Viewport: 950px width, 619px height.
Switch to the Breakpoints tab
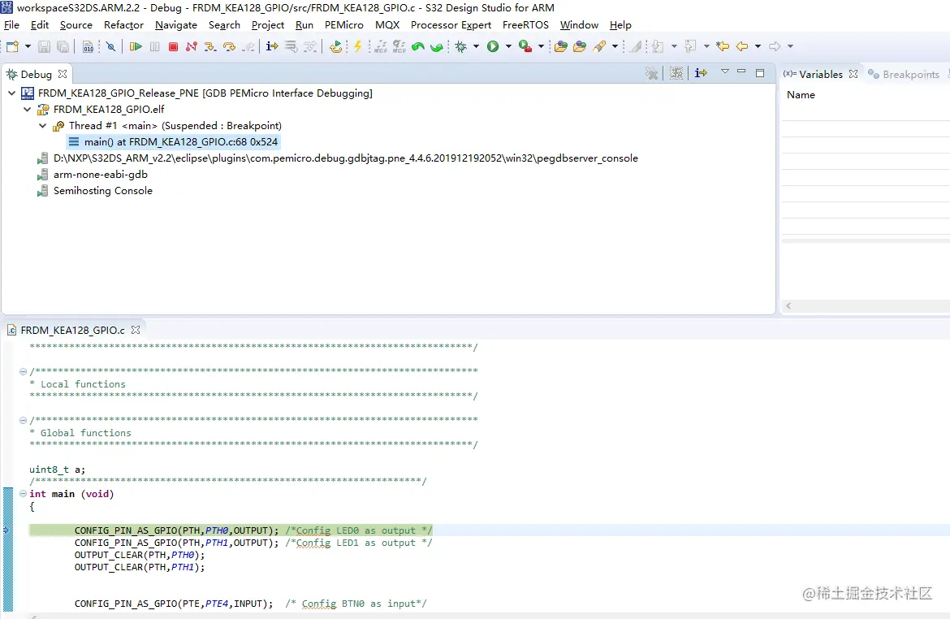click(x=904, y=74)
